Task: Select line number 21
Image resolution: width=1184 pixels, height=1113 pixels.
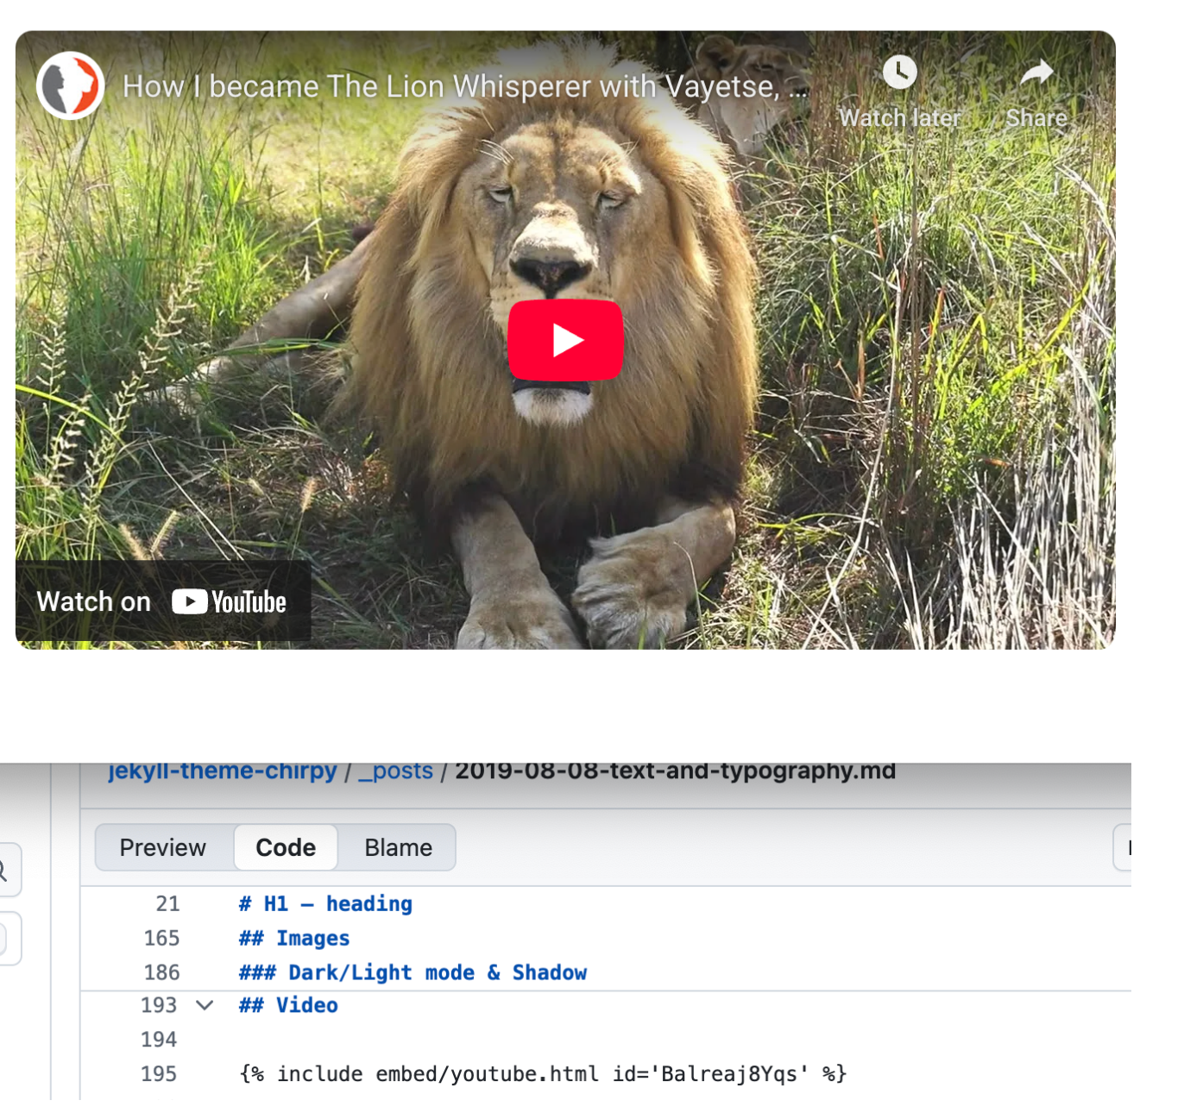Action: [x=167, y=903]
